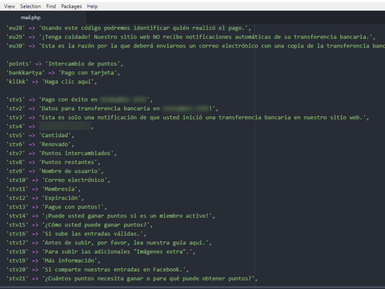Click the 'stv1' key text

(16, 99)
